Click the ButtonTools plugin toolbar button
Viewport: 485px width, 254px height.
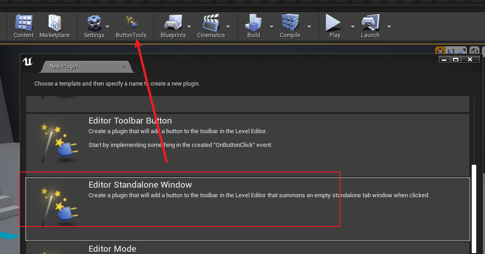[x=131, y=27]
